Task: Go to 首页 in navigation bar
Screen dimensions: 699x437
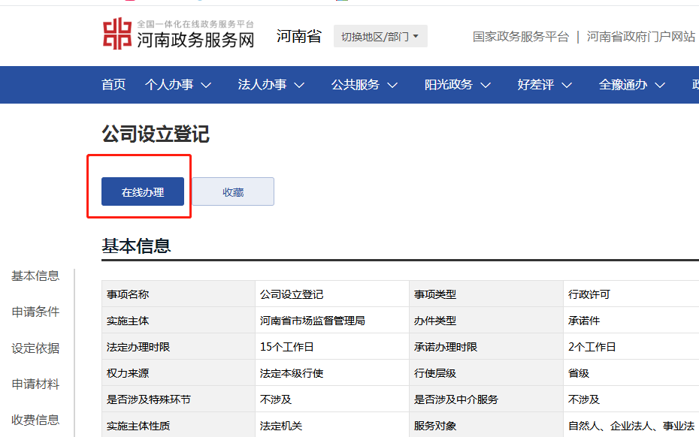Action: tap(113, 85)
